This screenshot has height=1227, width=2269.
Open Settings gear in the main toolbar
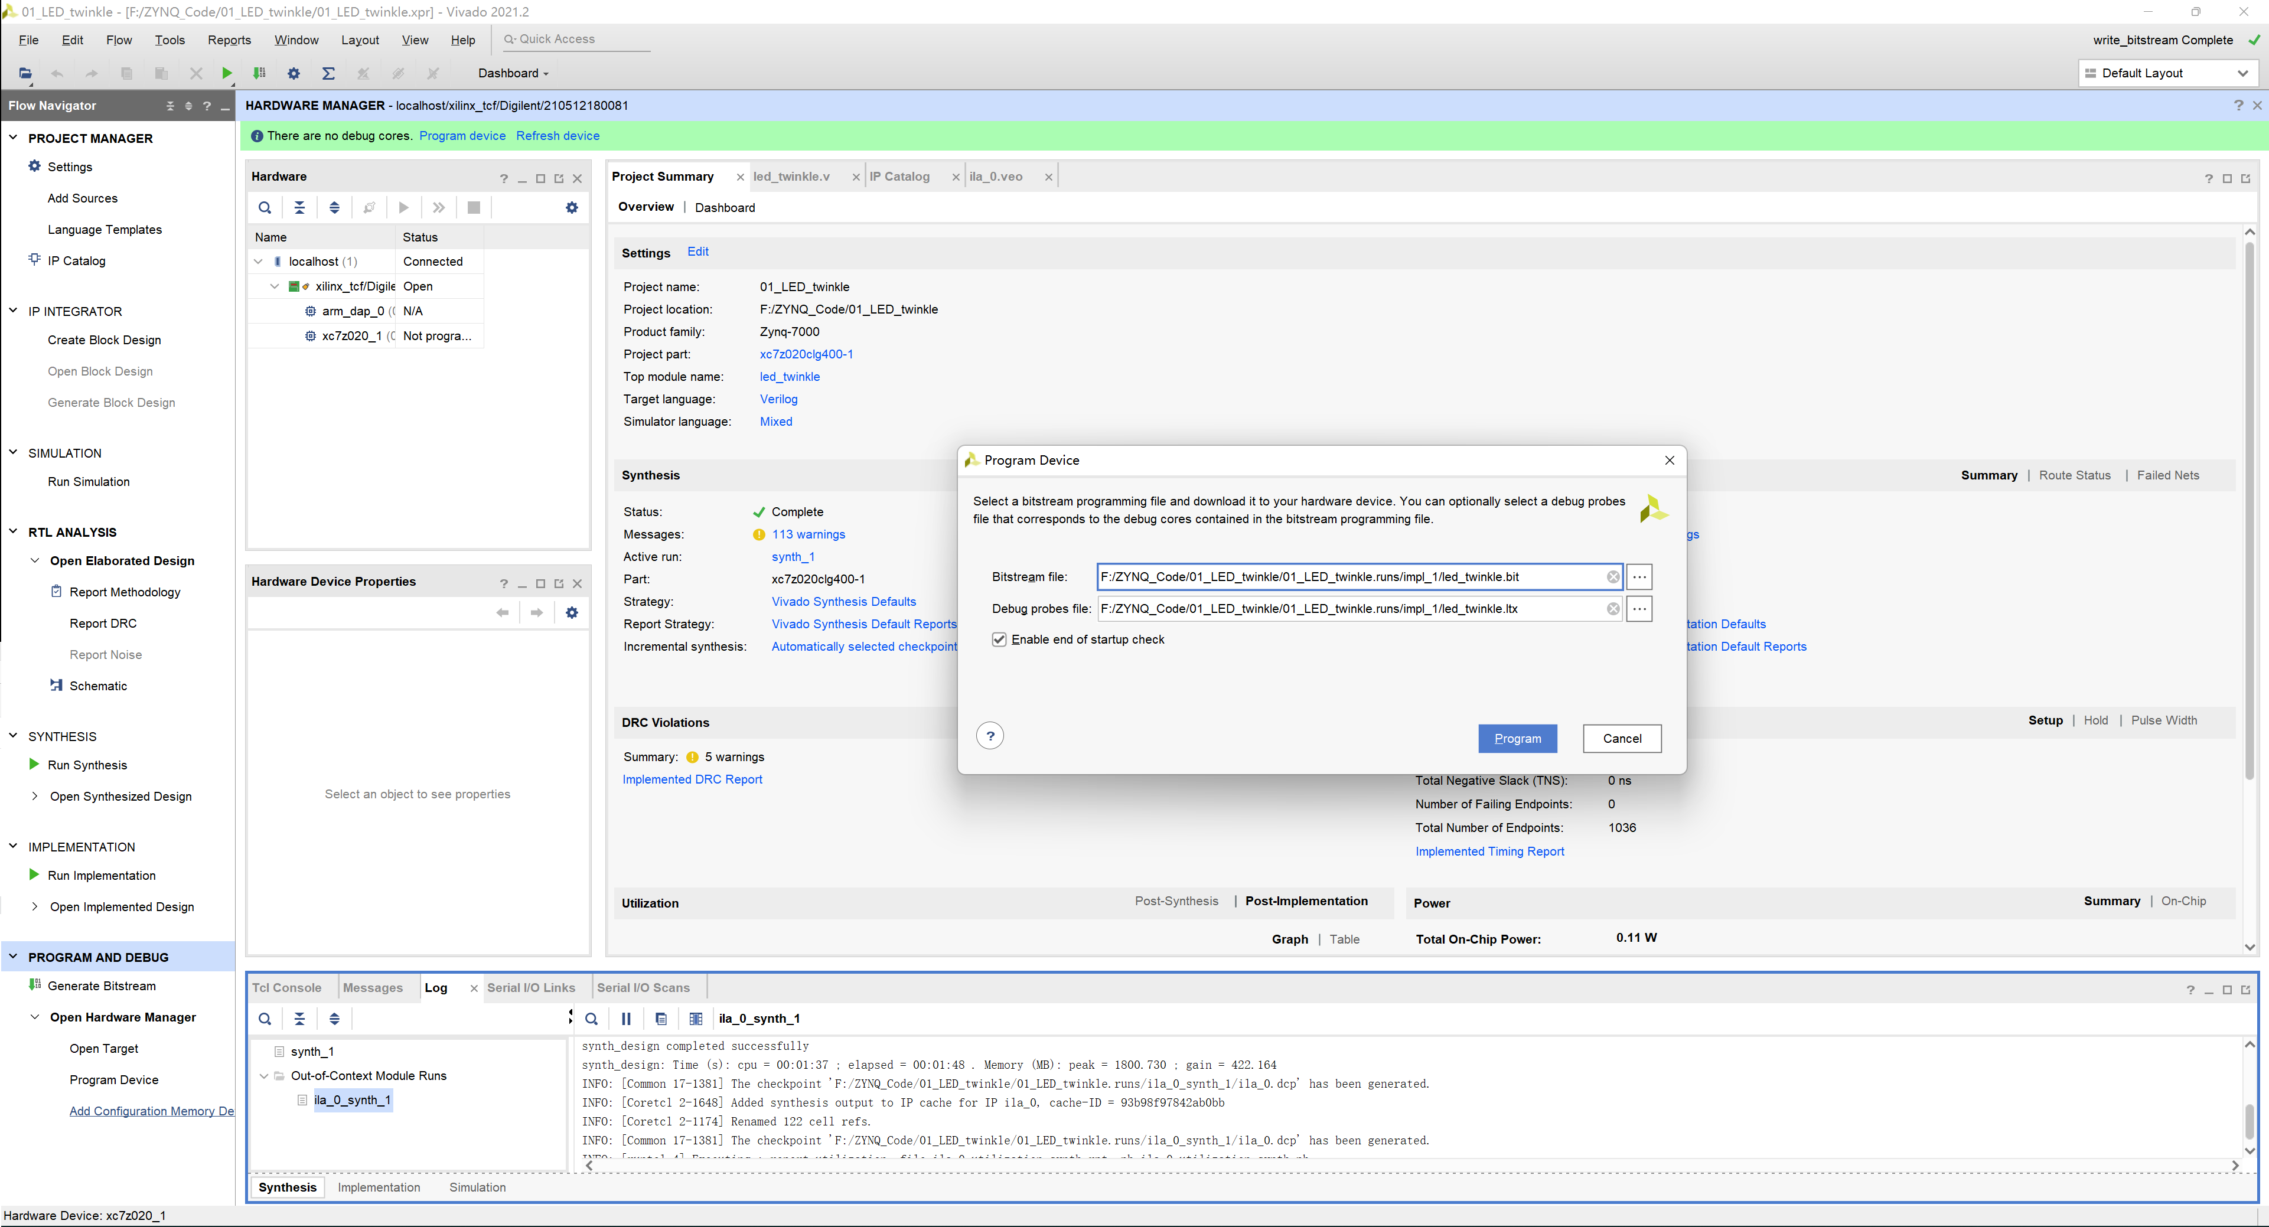pyautogui.click(x=294, y=73)
